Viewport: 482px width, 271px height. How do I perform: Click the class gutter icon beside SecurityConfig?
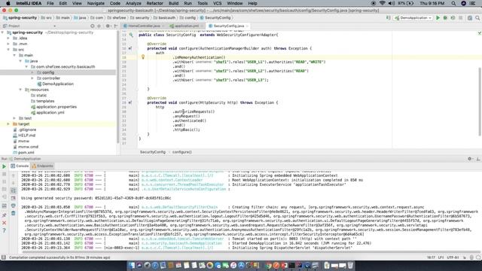[x=131, y=35]
